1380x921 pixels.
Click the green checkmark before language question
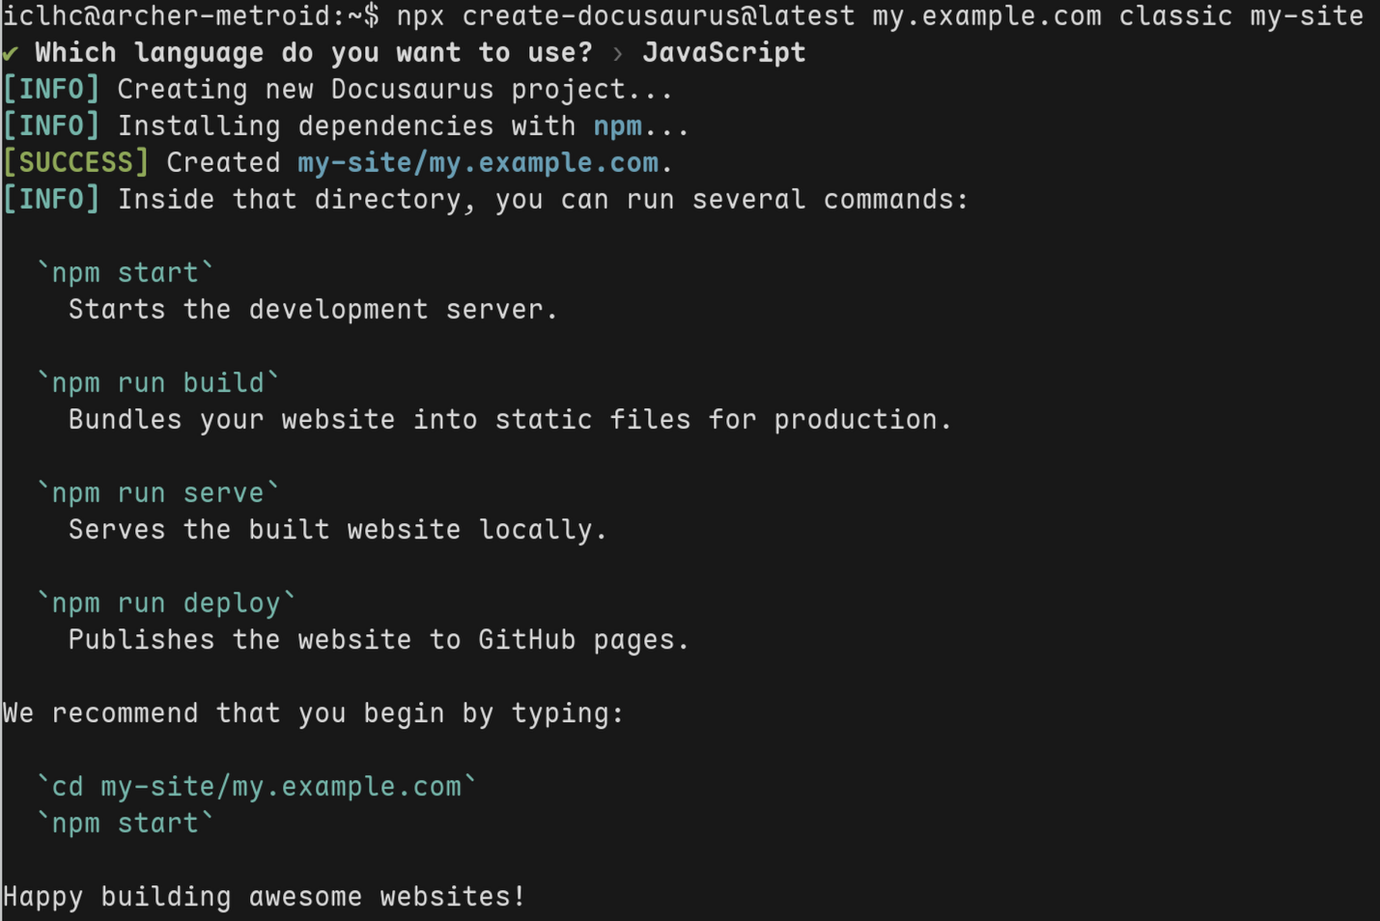11,53
